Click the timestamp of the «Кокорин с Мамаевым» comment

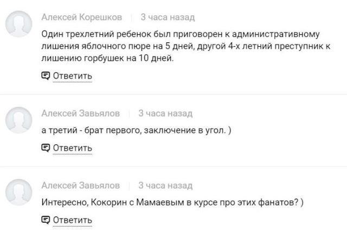[165, 185]
